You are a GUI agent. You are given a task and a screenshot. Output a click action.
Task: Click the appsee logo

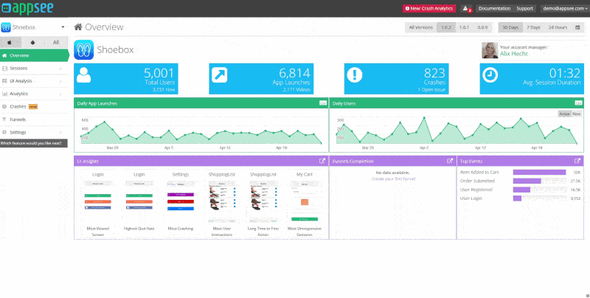[27, 8]
